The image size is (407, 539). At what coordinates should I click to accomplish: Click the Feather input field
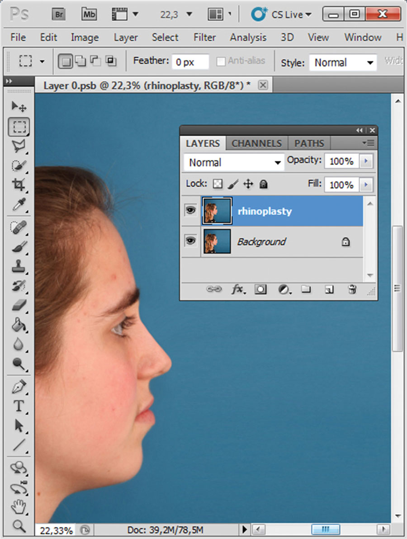pyautogui.click(x=190, y=62)
